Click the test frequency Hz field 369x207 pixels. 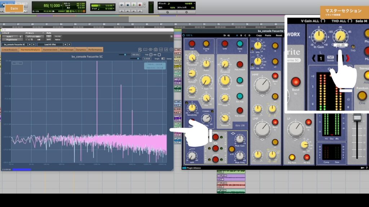pyautogui.click(x=135, y=55)
